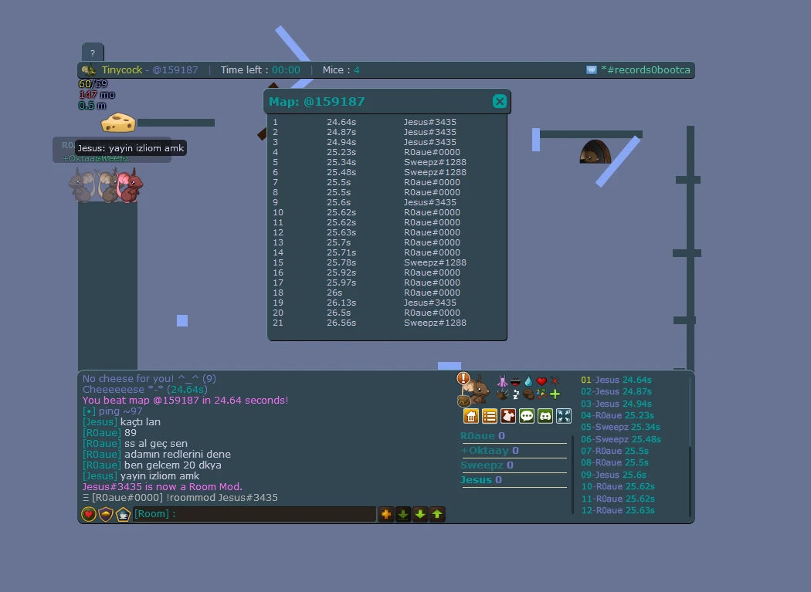This screenshot has width=811, height=592.
Task: Click the Time left 00:00 timer
Action: pos(260,69)
